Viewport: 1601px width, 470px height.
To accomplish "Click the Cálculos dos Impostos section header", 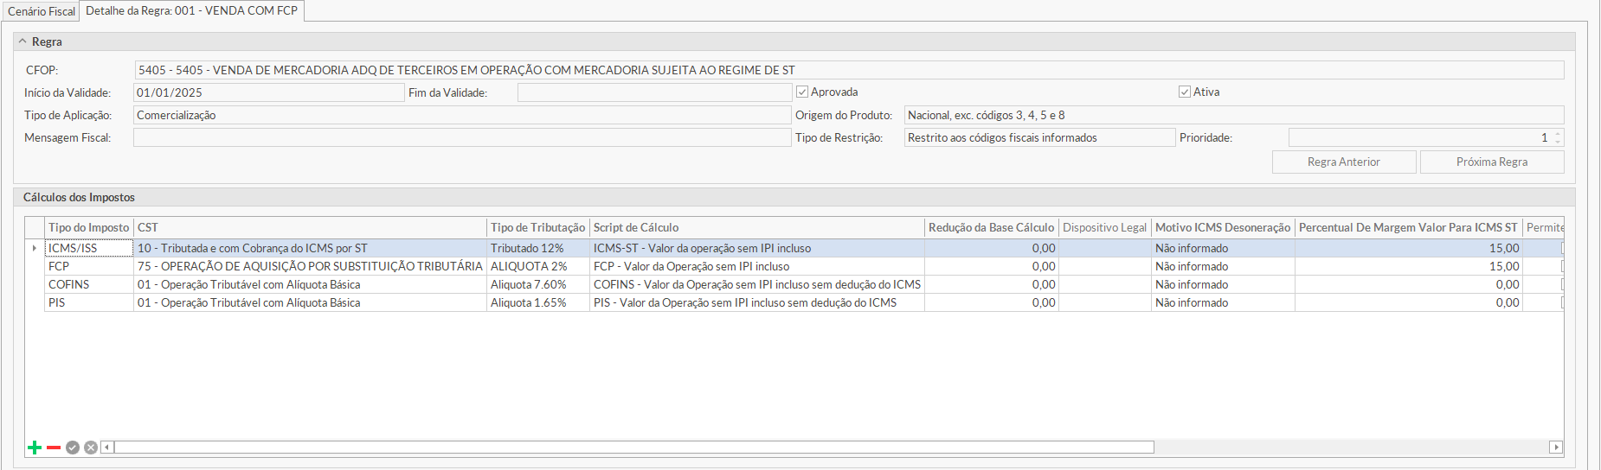I will click(794, 197).
